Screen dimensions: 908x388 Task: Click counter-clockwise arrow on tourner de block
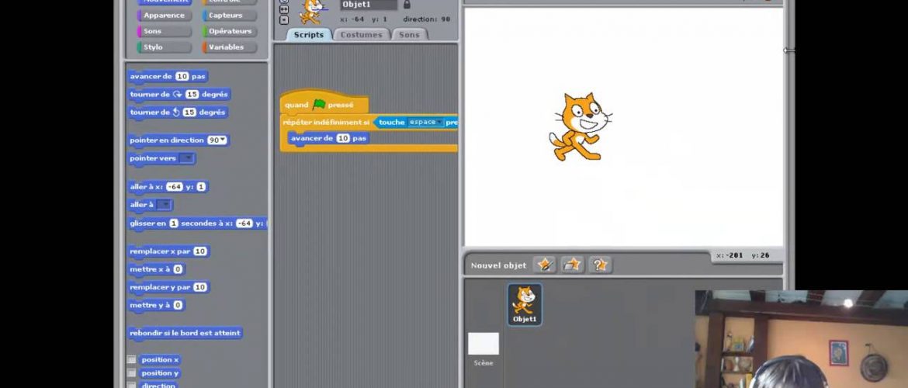[x=176, y=113]
